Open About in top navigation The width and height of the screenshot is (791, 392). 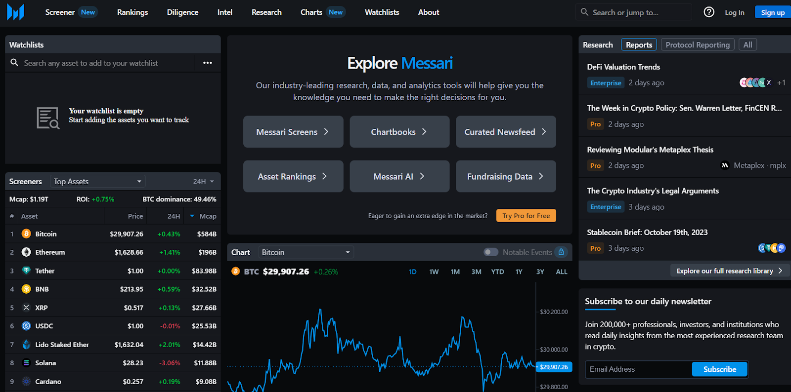[429, 12]
